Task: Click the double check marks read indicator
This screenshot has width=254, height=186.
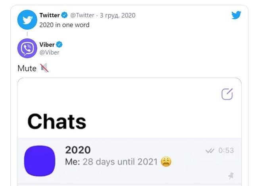Action: click(210, 151)
